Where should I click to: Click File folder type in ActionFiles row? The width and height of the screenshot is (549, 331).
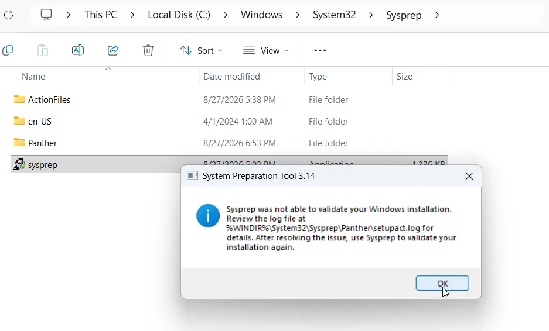click(329, 99)
